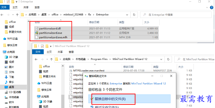Open 查看 tab in MiniTool Partition Wizard 12 window
The image size is (215, 108).
tap(71, 52)
